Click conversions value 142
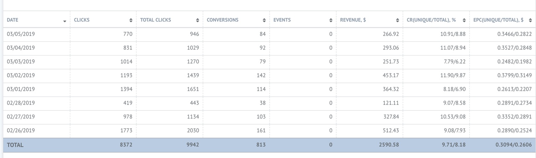Viewport: 536px width, 158px height. pyautogui.click(x=261, y=75)
